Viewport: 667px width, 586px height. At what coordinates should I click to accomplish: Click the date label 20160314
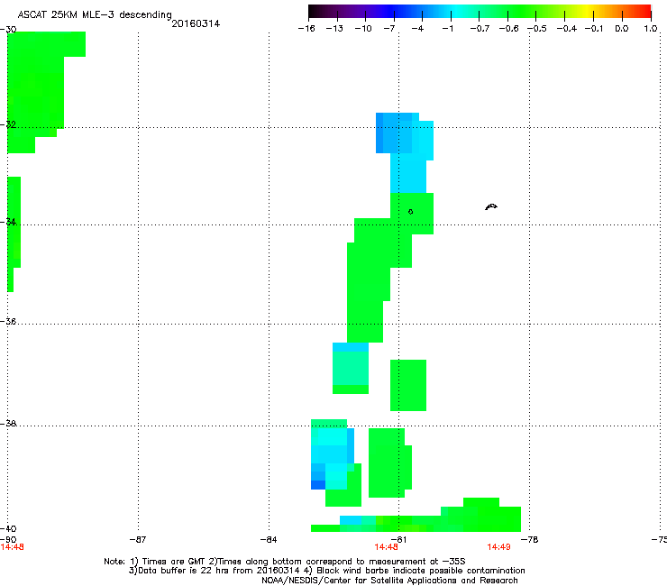(196, 23)
